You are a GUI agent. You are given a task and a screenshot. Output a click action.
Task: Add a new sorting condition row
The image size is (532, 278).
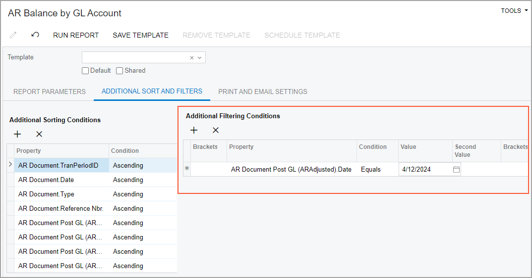[x=17, y=134]
